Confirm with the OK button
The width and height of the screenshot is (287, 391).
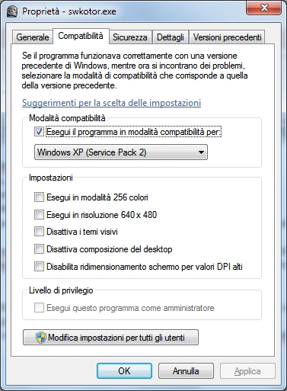click(x=124, y=371)
